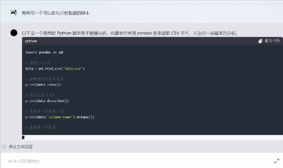283x168 pixels.
Task: Click 停止生成回答 stop generating text
Action: coord(21,147)
